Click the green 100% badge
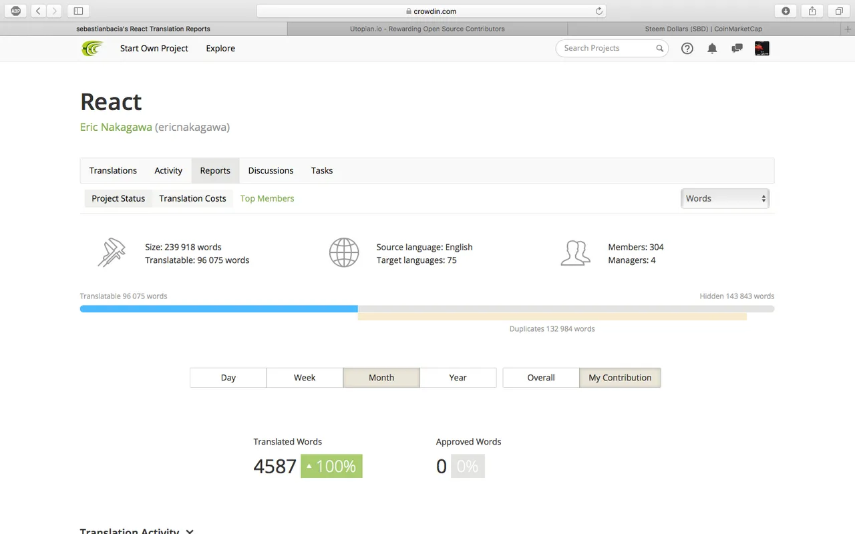This screenshot has width=855, height=534. [332, 466]
